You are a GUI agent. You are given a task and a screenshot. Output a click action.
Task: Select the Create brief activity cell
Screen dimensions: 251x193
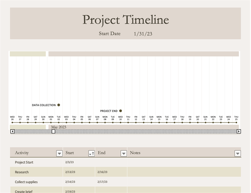tap(23, 191)
